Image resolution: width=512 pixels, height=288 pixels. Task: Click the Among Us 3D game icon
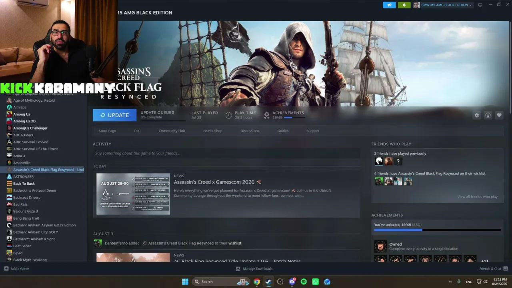click(9, 121)
